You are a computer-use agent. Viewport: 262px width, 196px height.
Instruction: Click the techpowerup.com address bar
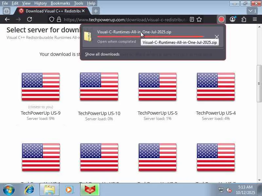click(124, 20)
